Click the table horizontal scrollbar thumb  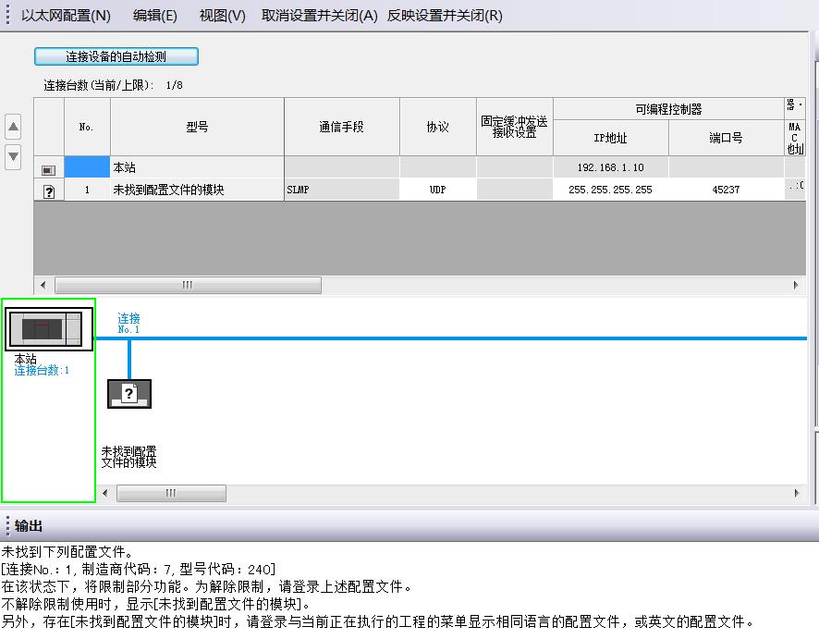[188, 285]
